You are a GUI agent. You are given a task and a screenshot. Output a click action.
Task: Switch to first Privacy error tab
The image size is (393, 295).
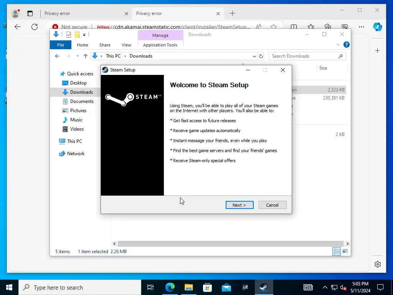tap(85, 13)
